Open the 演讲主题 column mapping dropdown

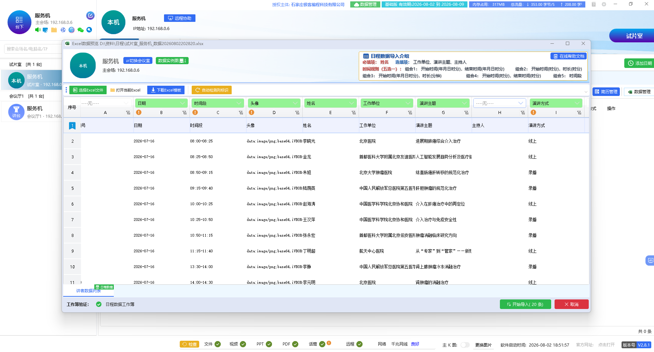tap(443, 103)
